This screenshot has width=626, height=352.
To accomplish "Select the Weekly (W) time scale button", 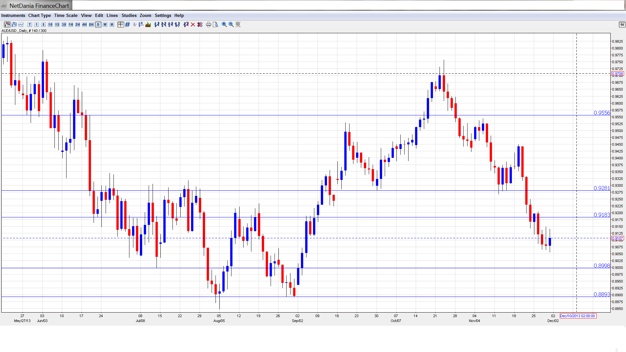I will point(105,24).
